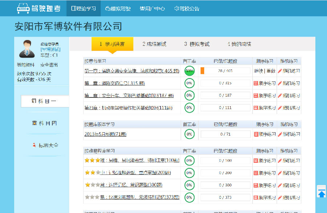Start 随机练习 for the 100-question 难 row
The width and height of the screenshot is (327, 213).
click(289, 161)
